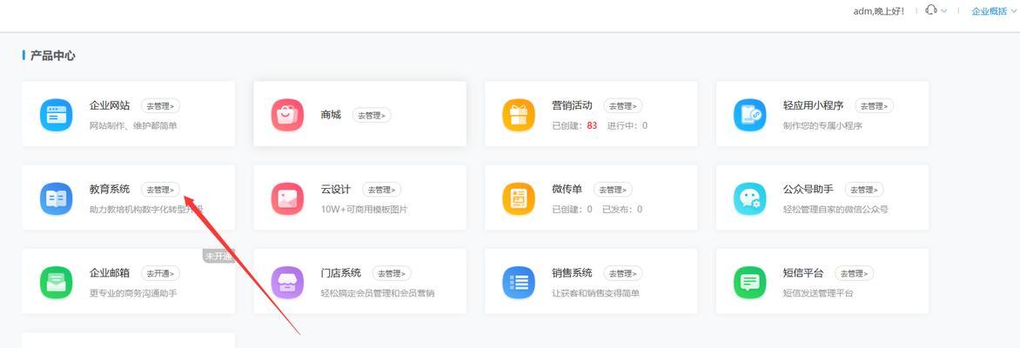Viewport: 1020px width, 348px height.
Task: Click the 企业邮箱 title text
Action: pyautogui.click(x=110, y=272)
